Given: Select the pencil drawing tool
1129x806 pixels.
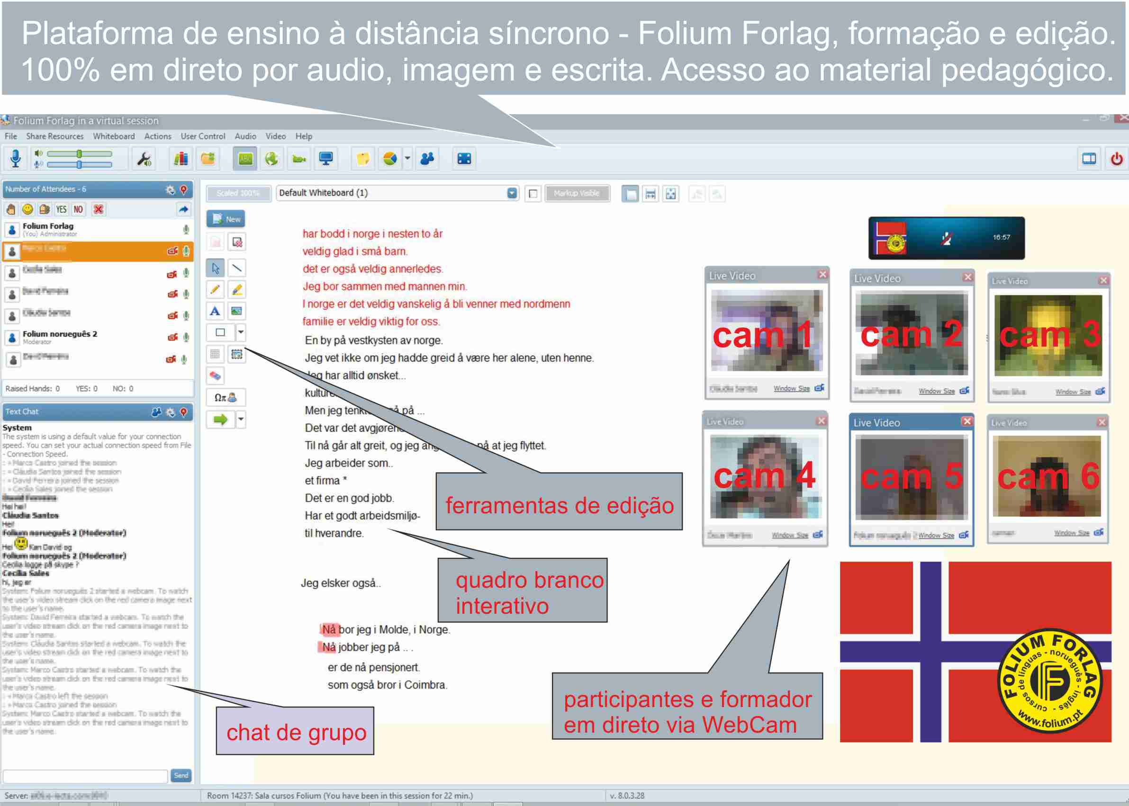Looking at the screenshot, I should click(x=215, y=289).
